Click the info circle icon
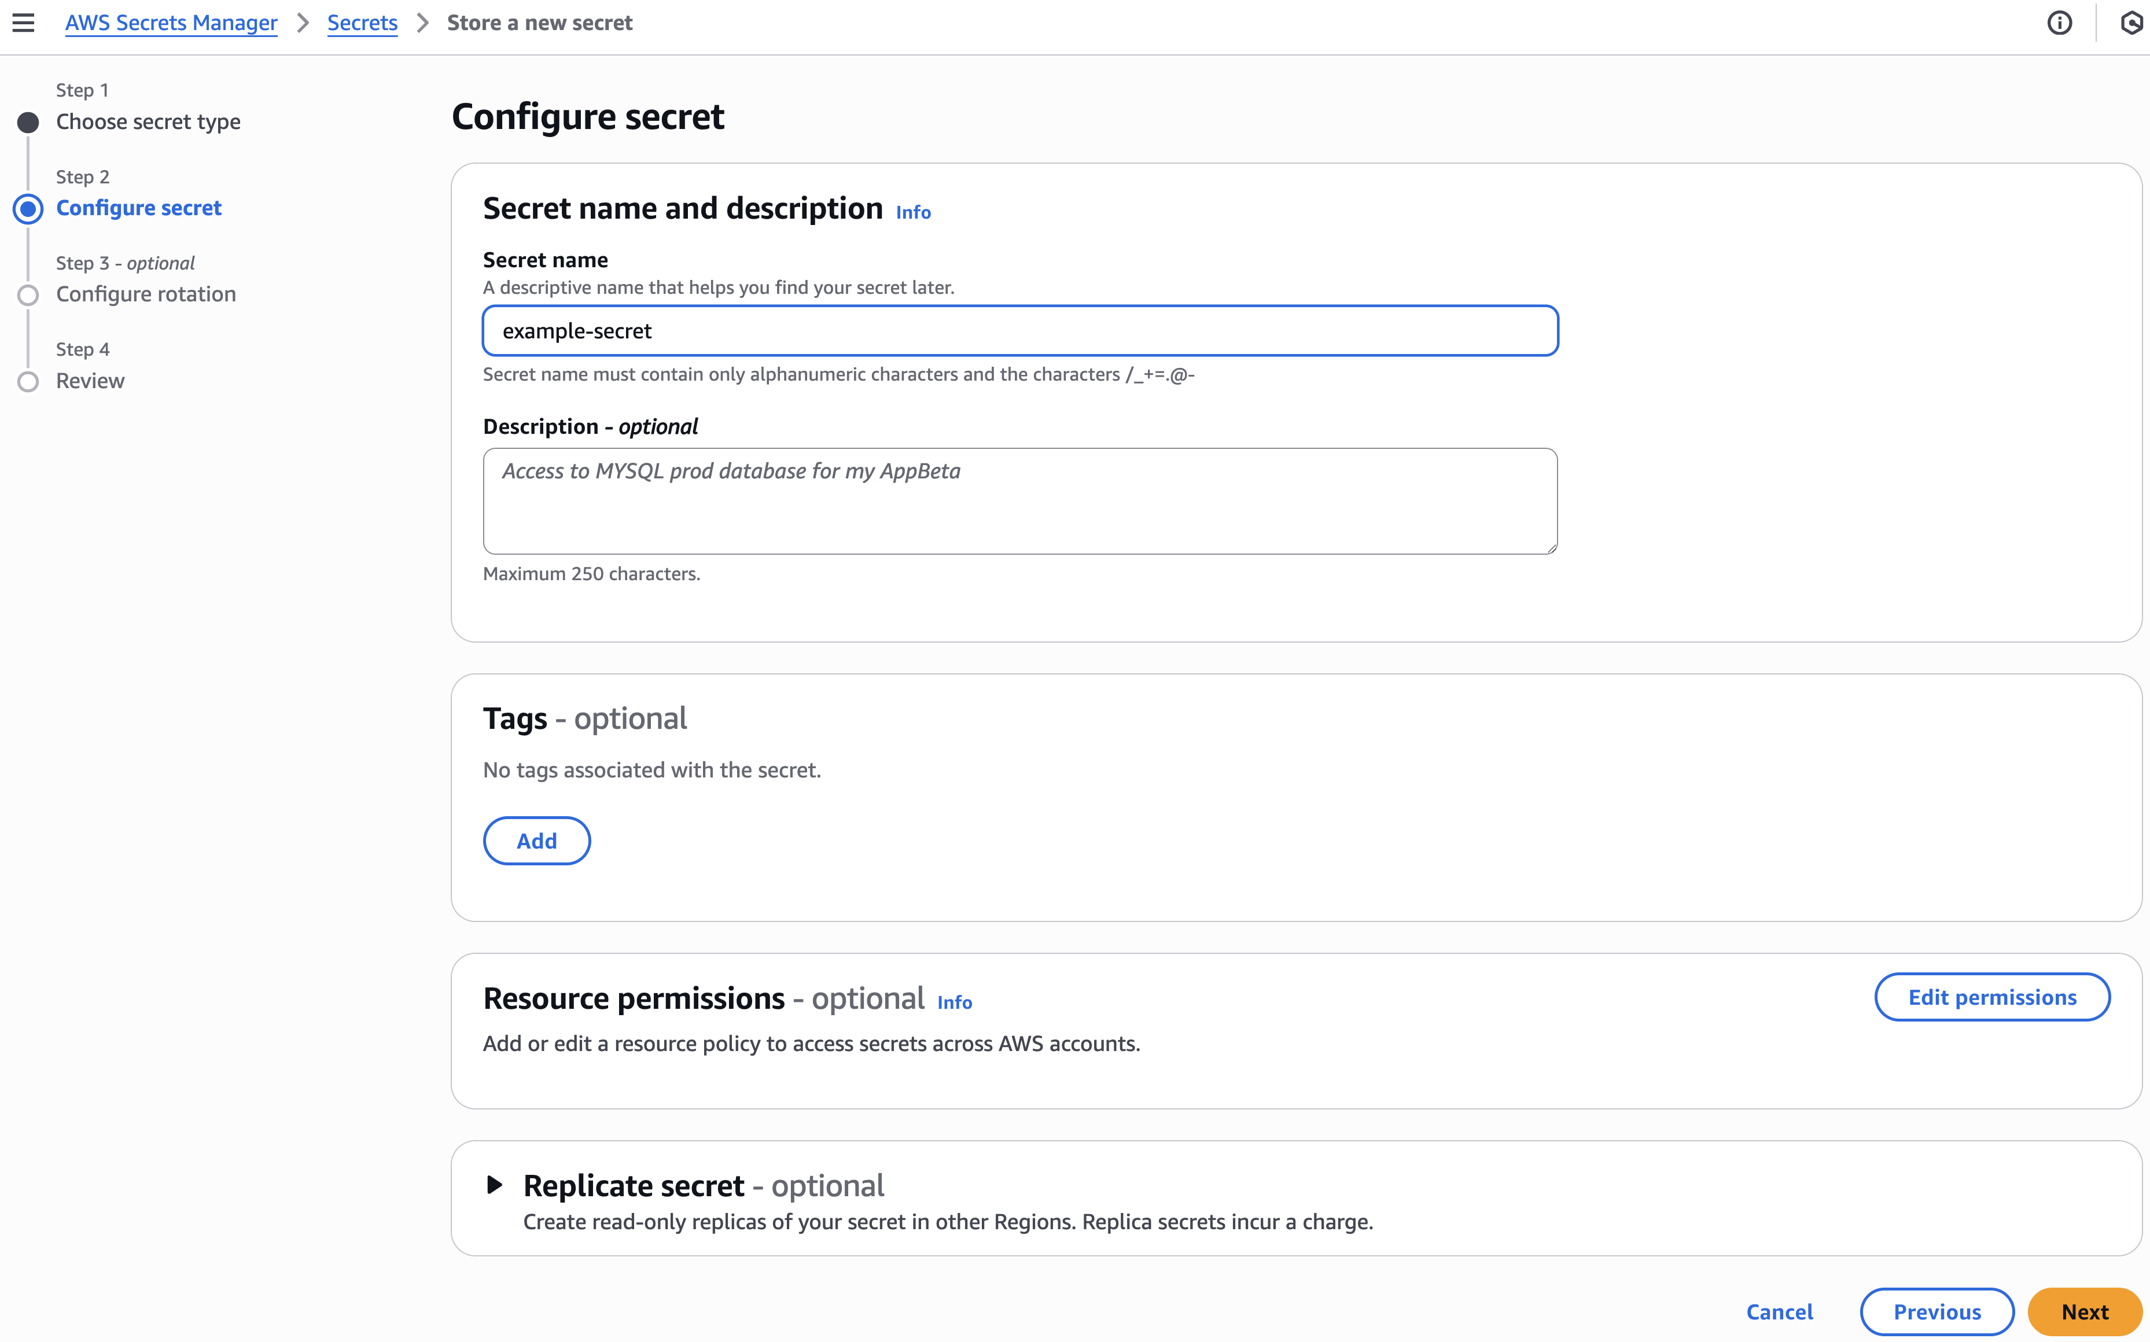The height and width of the screenshot is (1342, 2150). (2059, 23)
